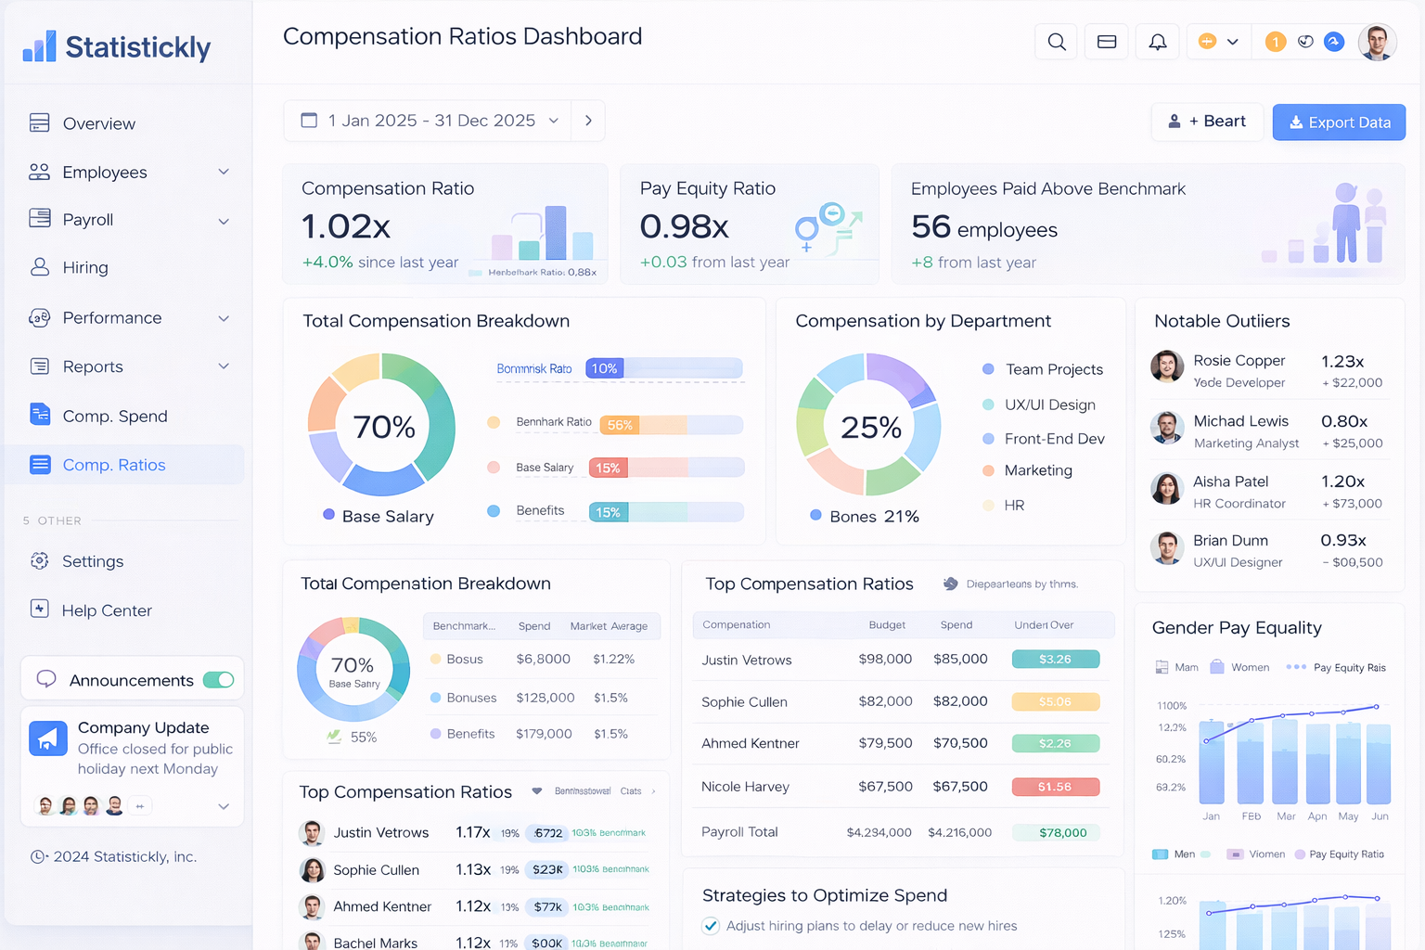This screenshot has width=1425, height=950.
Task: Go to Overview in the sidebar
Action: 98,123
